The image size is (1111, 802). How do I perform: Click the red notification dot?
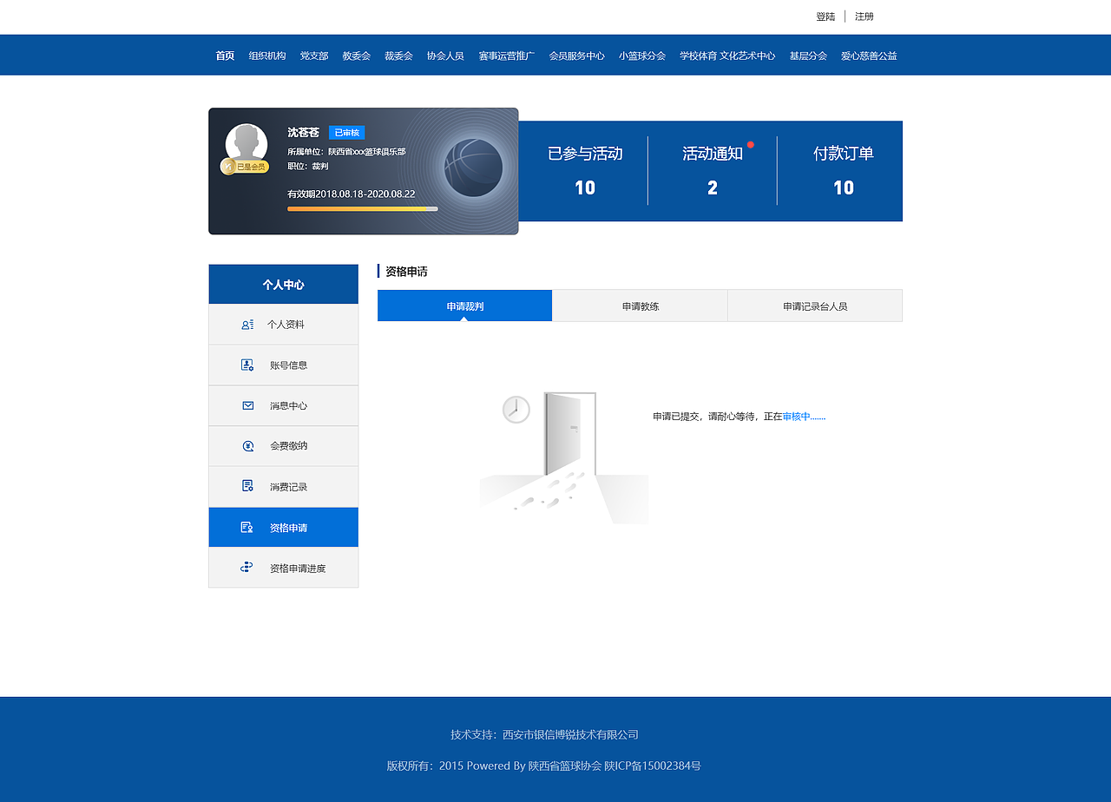[751, 145]
